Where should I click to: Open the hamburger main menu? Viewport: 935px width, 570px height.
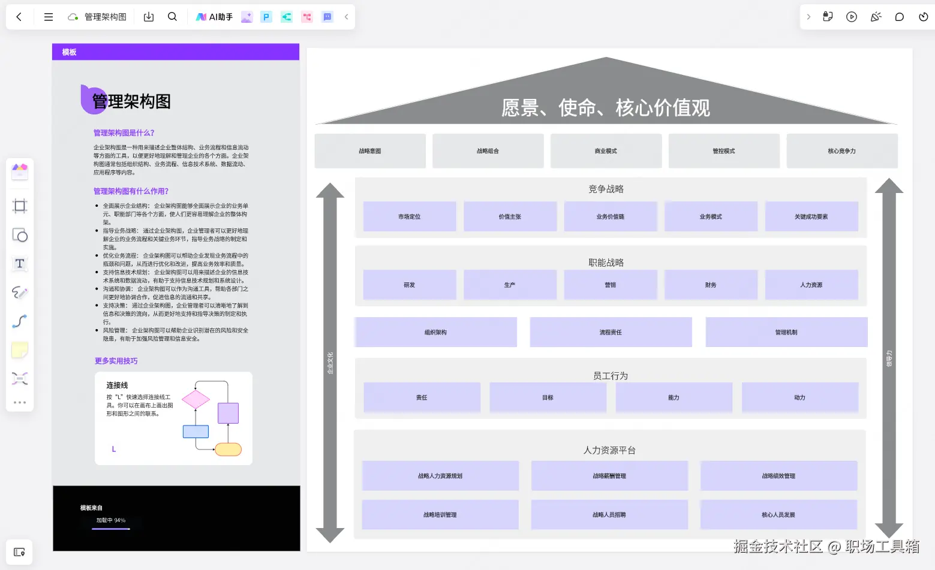pos(48,17)
